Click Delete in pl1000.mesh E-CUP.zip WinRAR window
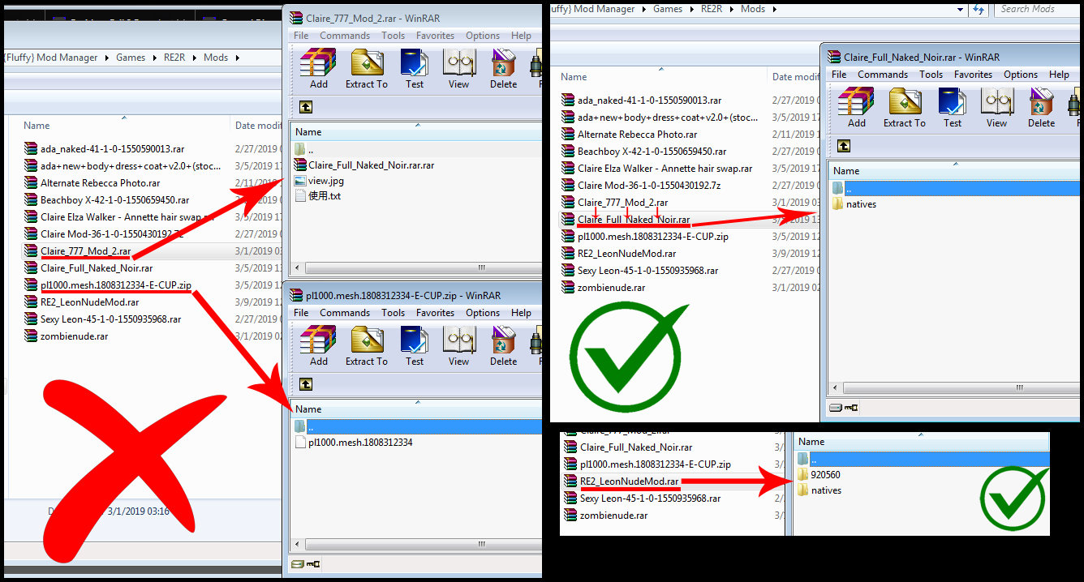Screen dimensions: 1084x582 503,345
